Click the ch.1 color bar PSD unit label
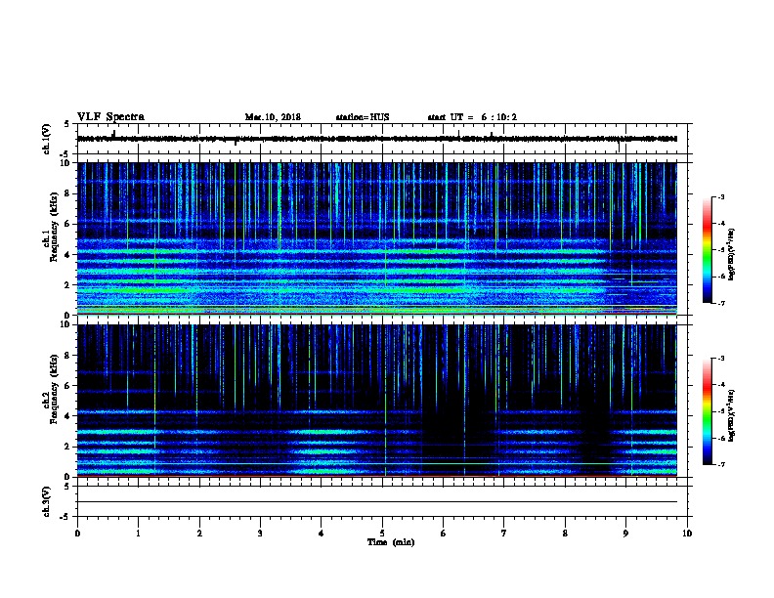Screen dimensions: 774x598 (x=732, y=254)
